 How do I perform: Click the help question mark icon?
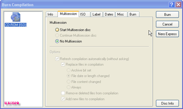(172, 5)
